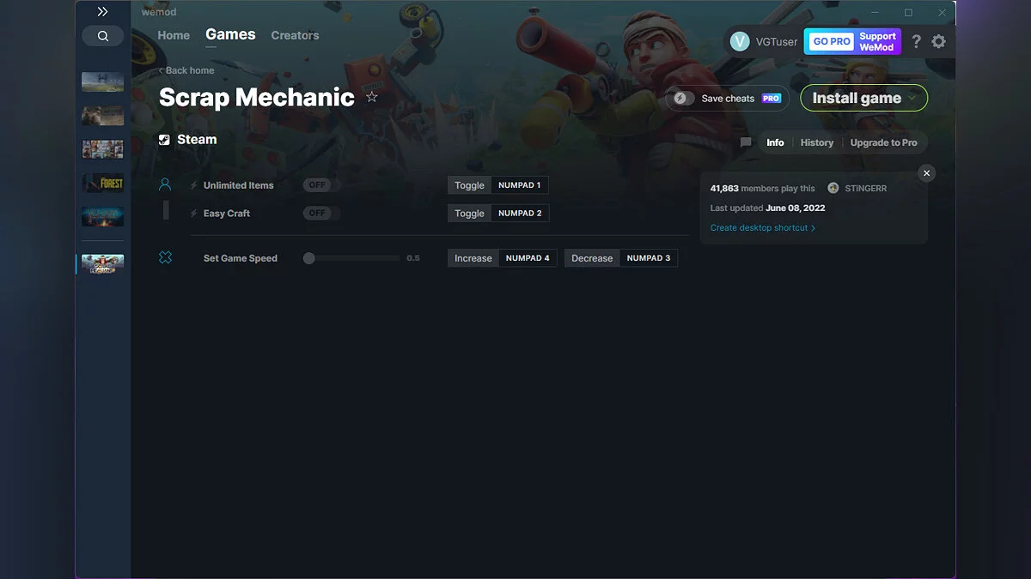
Task: Open the Install game dropdown arrow
Action: point(912,98)
